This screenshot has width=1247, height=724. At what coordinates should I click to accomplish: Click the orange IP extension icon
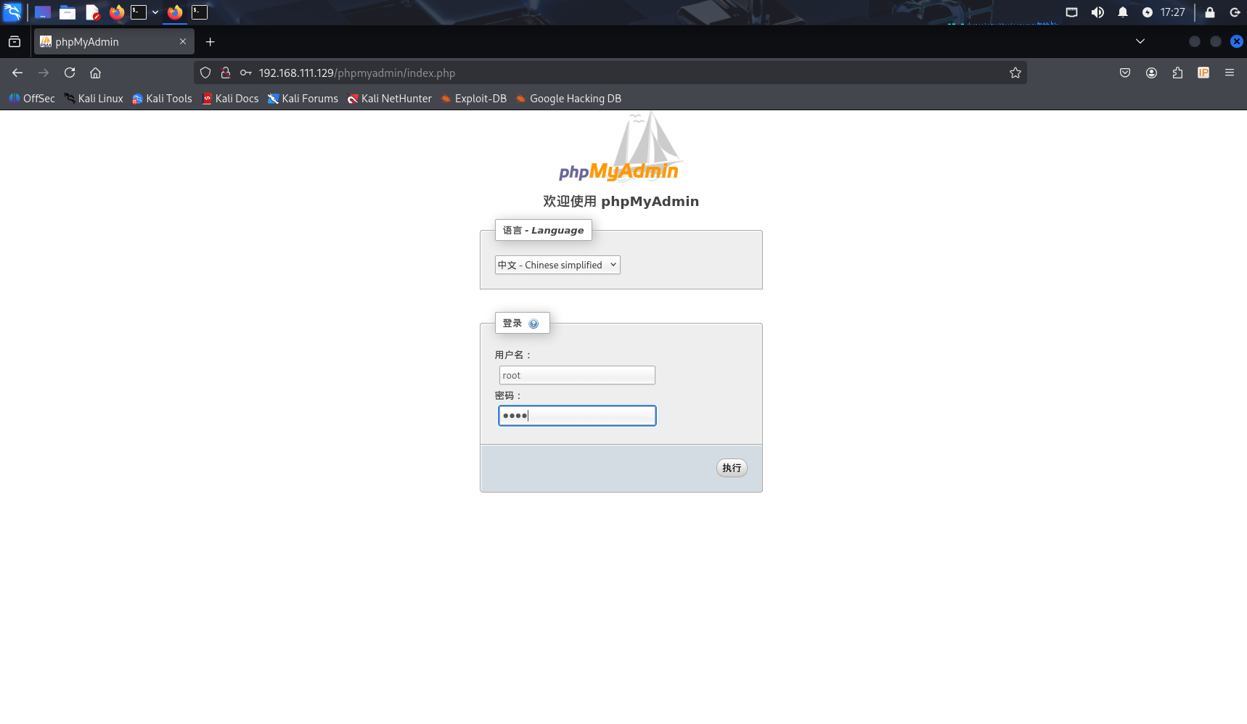1203,73
